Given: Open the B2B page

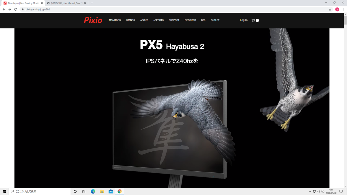Looking at the screenshot, I should point(203,20).
